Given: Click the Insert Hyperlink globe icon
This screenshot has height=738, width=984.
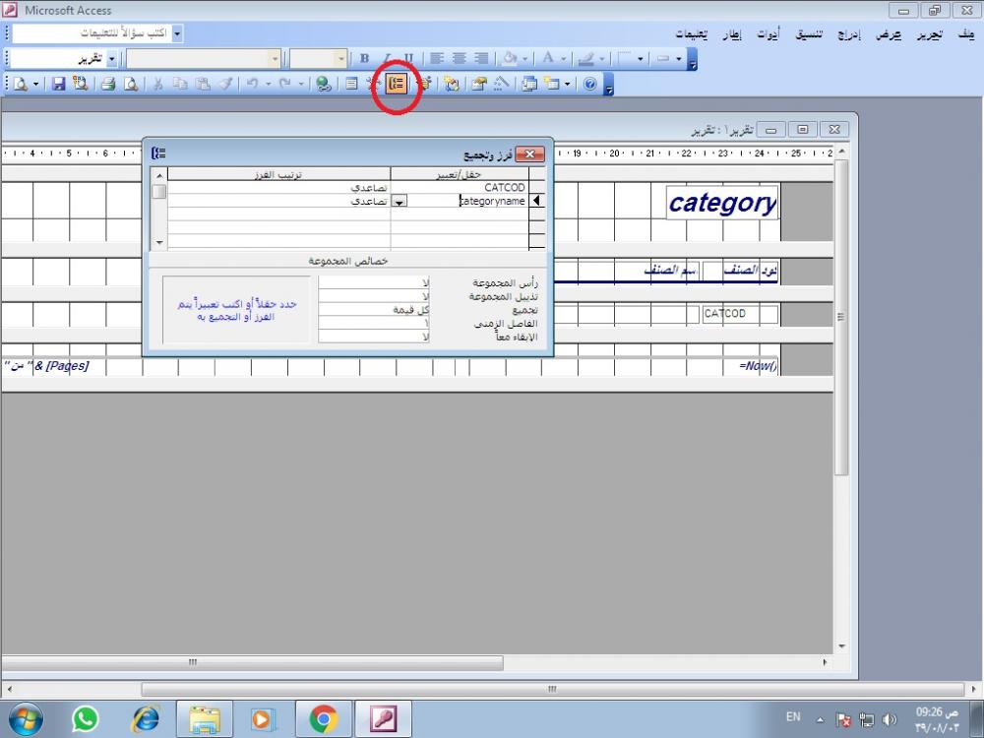Looking at the screenshot, I should point(324,84).
